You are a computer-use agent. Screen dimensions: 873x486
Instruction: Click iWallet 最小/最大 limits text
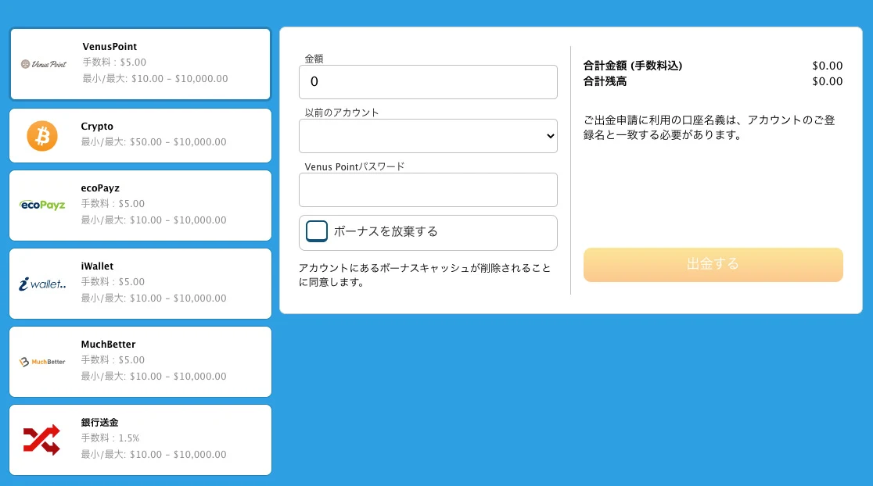click(x=153, y=298)
